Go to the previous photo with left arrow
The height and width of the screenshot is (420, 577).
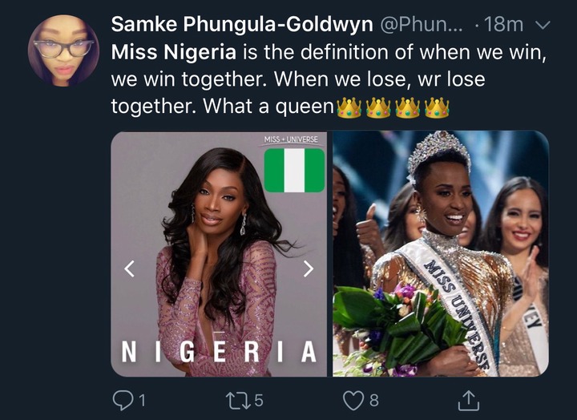pyautogui.click(x=130, y=270)
